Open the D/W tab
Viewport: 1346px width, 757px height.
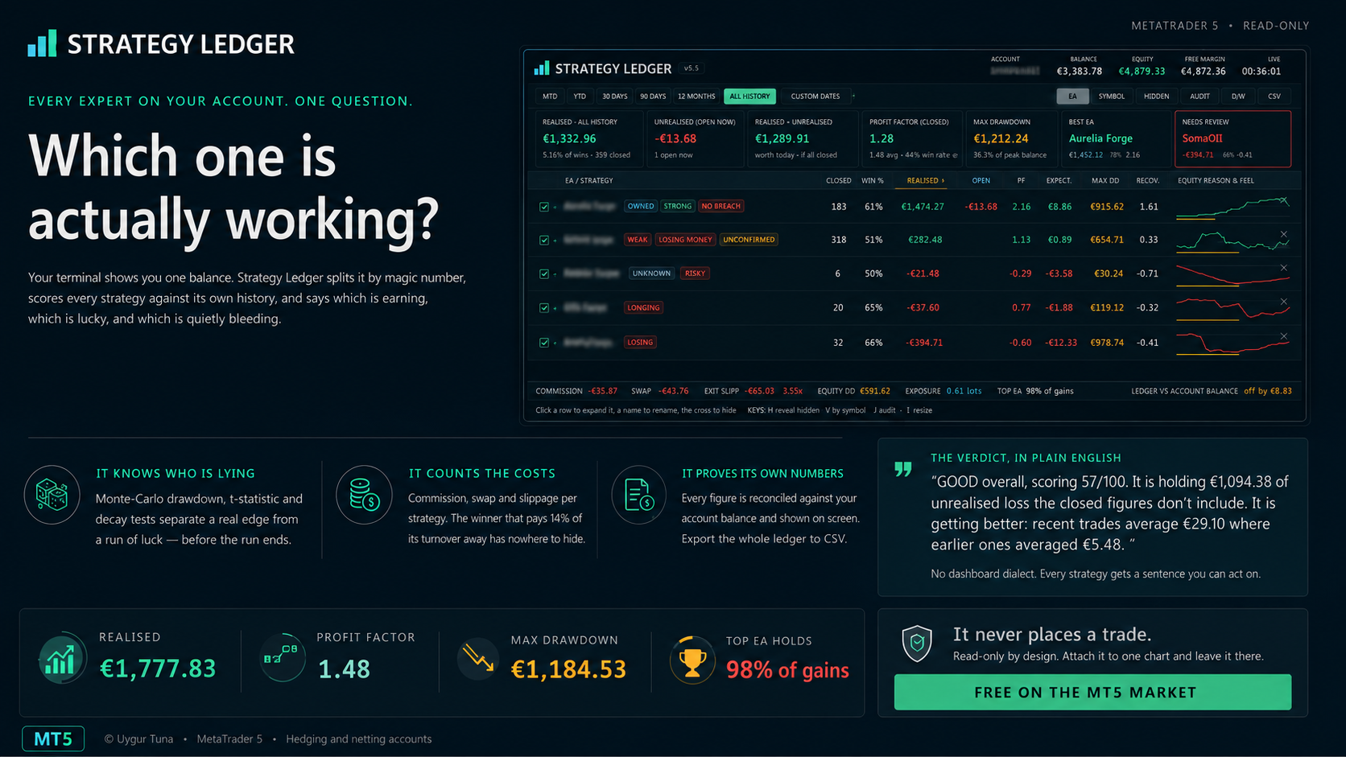[x=1238, y=97]
